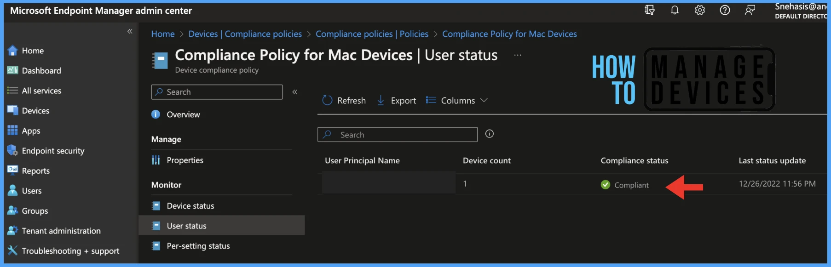The width and height of the screenshot is (831, 267).
Task: Click the Dashboard chart icon
Action: point(12,70)
